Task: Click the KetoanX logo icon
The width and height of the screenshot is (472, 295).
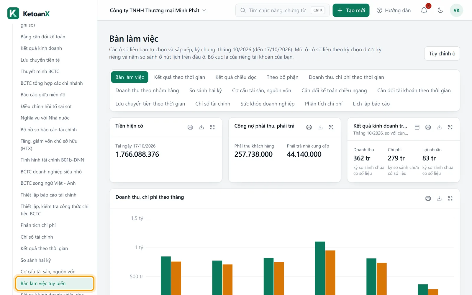Action: pos(13,13)
